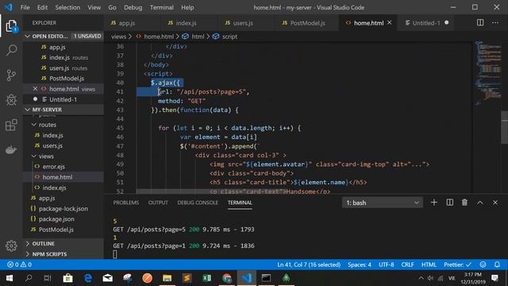Click the editor vertical scrollbar thumb
Image resolution: width=508 pixels, height=286 pixels.
[x=505, y=127]
